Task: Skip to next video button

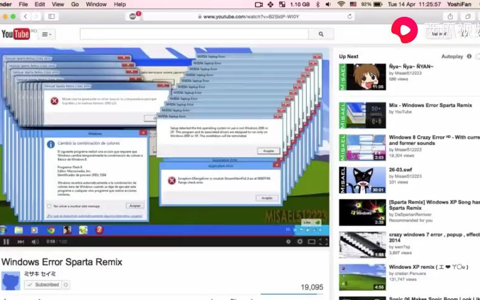Action: [x=21, y=242]
